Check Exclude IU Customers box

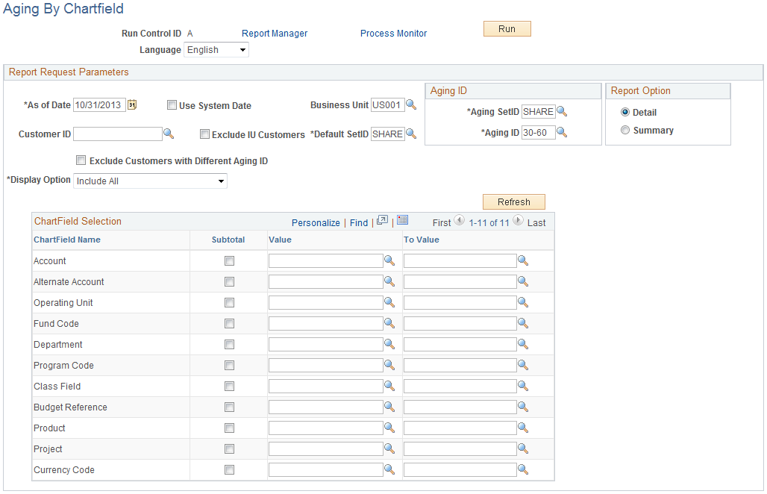pos(204,134)
